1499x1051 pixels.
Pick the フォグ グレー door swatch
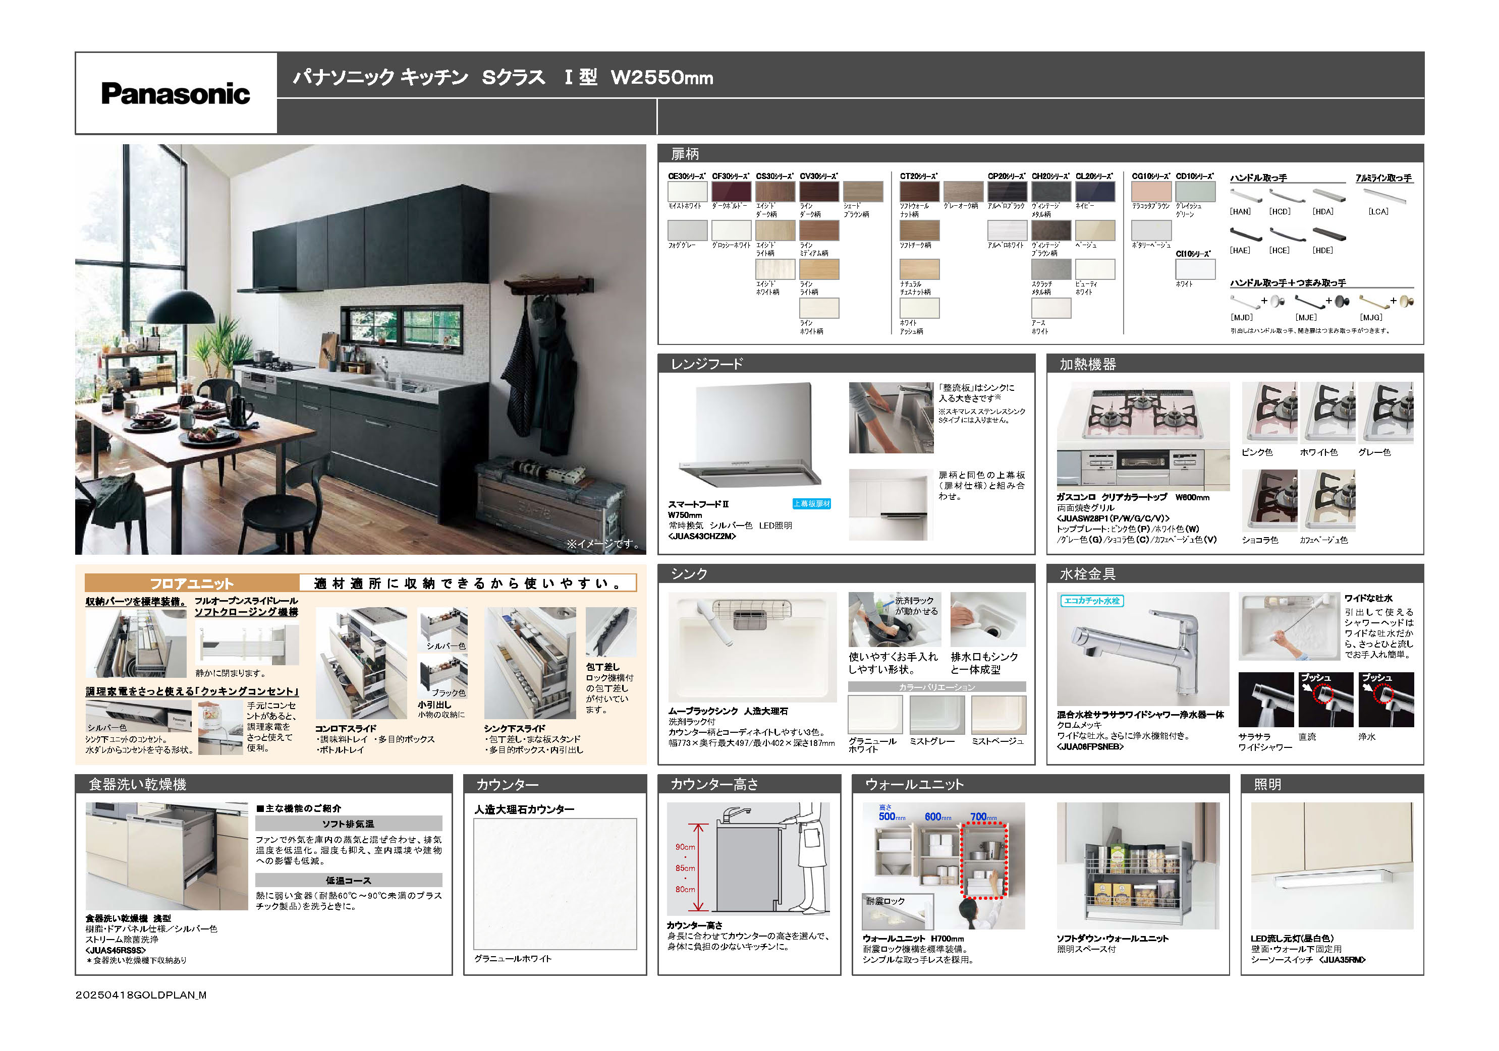click(688, 230)
